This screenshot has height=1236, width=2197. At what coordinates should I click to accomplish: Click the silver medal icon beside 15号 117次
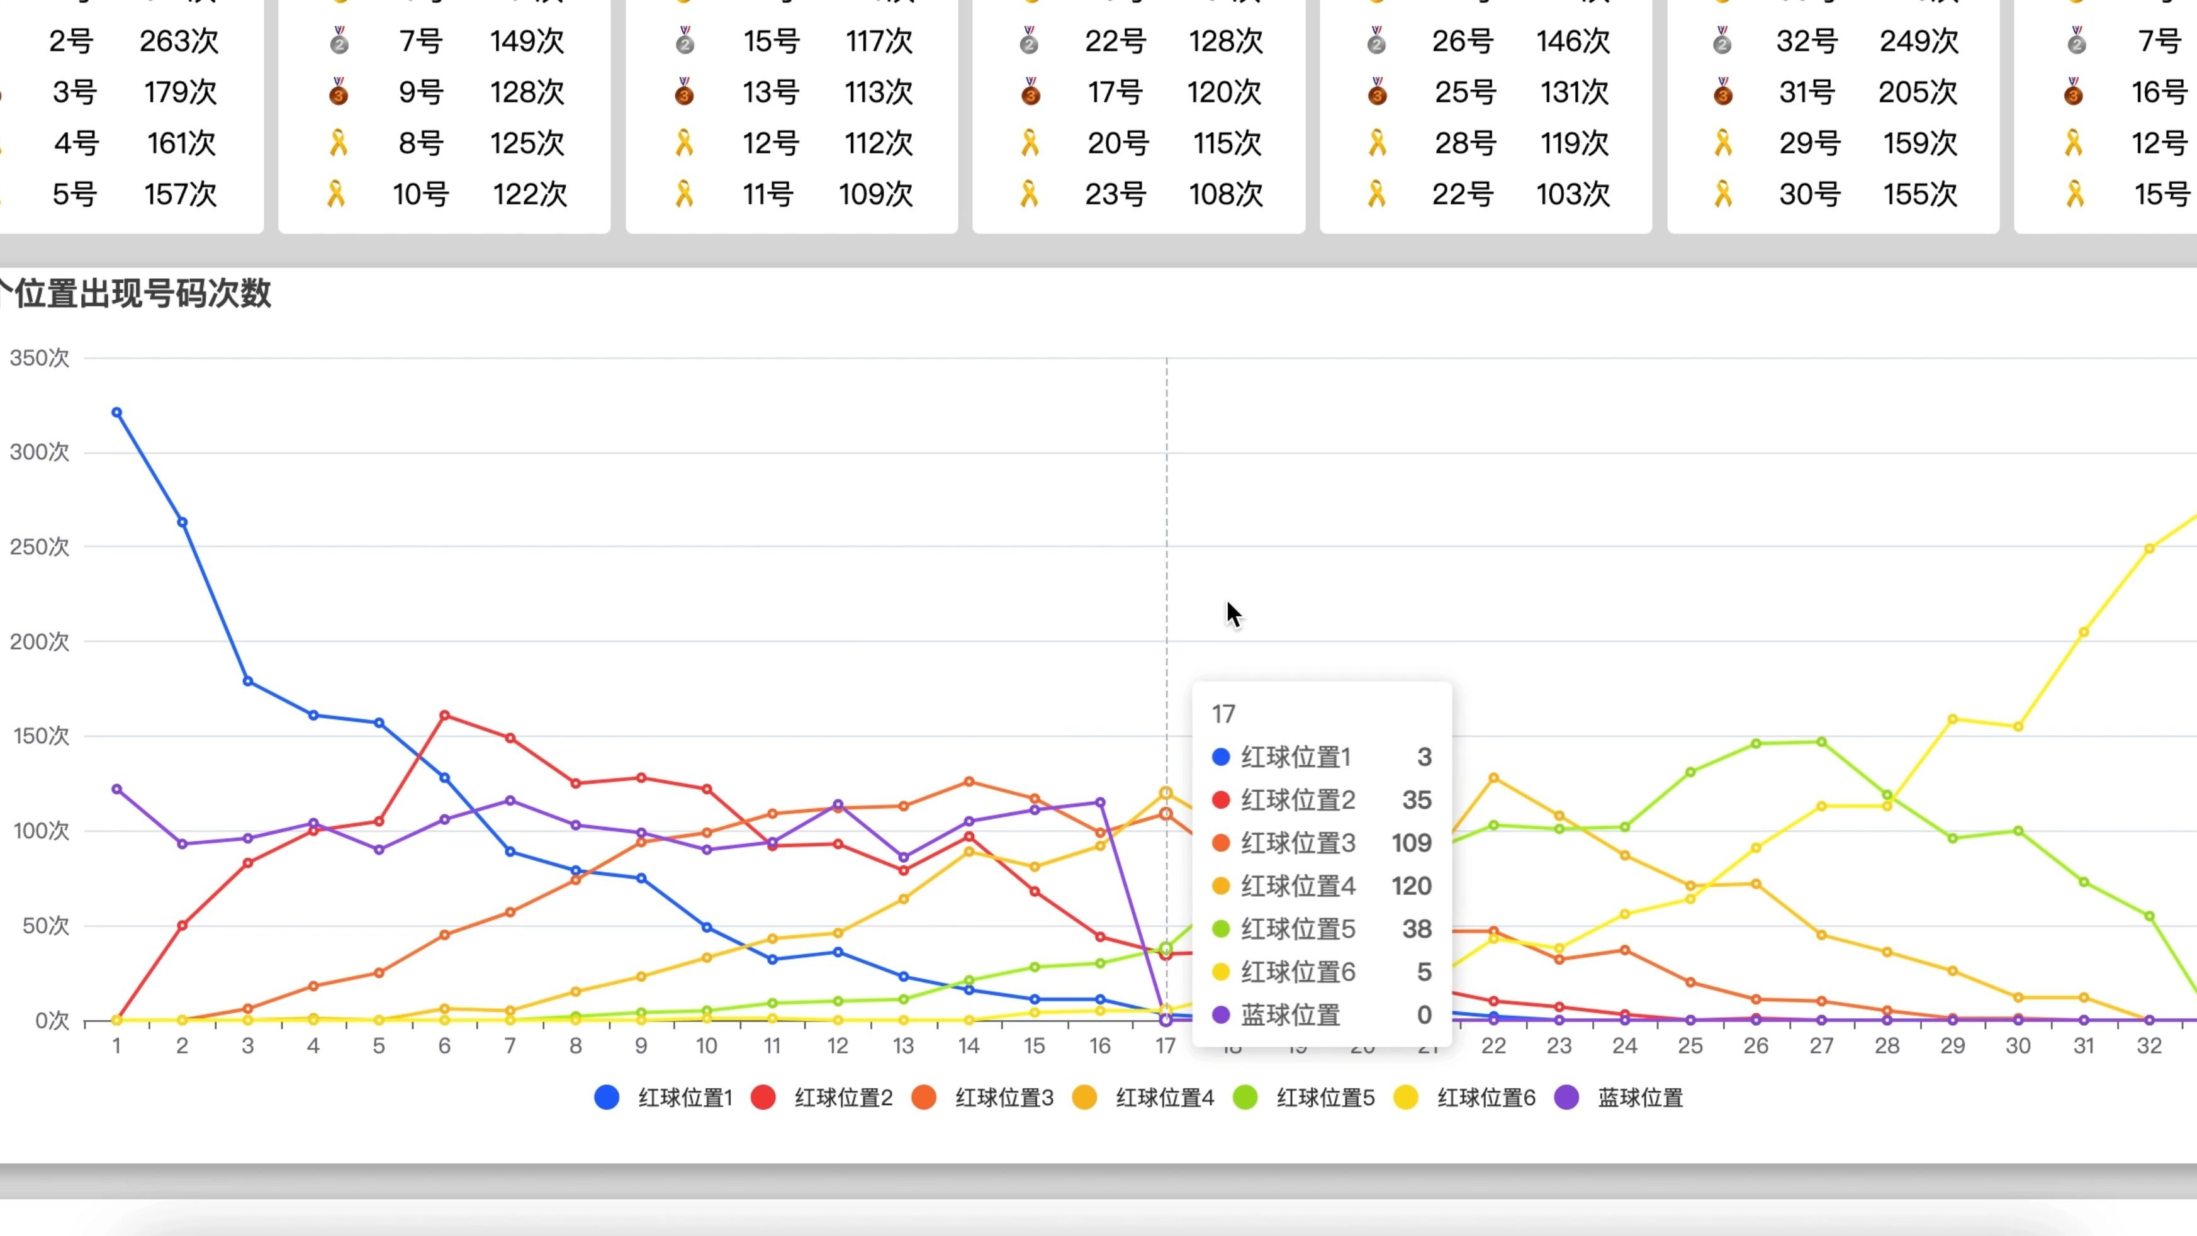point(685,41)
